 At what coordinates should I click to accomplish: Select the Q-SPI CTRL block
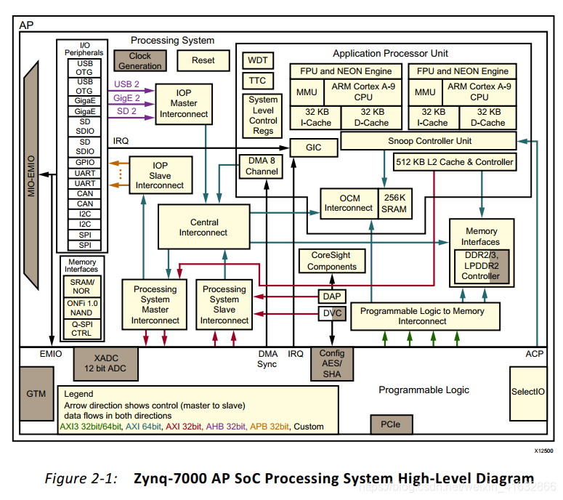82,328
